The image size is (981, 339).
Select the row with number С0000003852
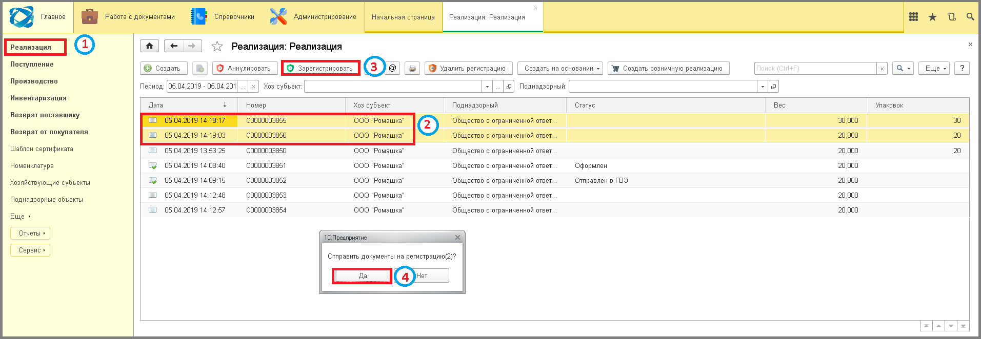(x=266, y=180)
